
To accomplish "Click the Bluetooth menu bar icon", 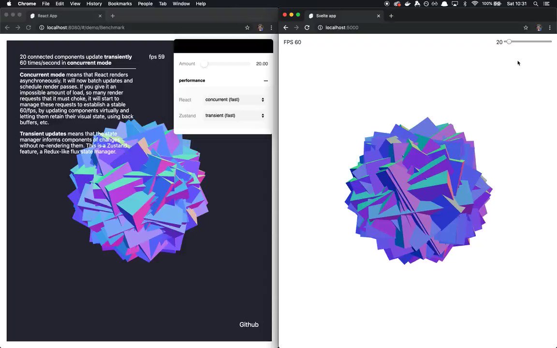I will (x=465, y=3).
